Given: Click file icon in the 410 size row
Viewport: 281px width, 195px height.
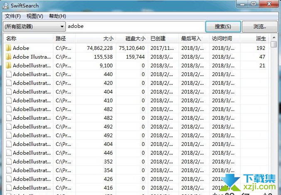Looking at the screenshot, I should coord(9,100).
